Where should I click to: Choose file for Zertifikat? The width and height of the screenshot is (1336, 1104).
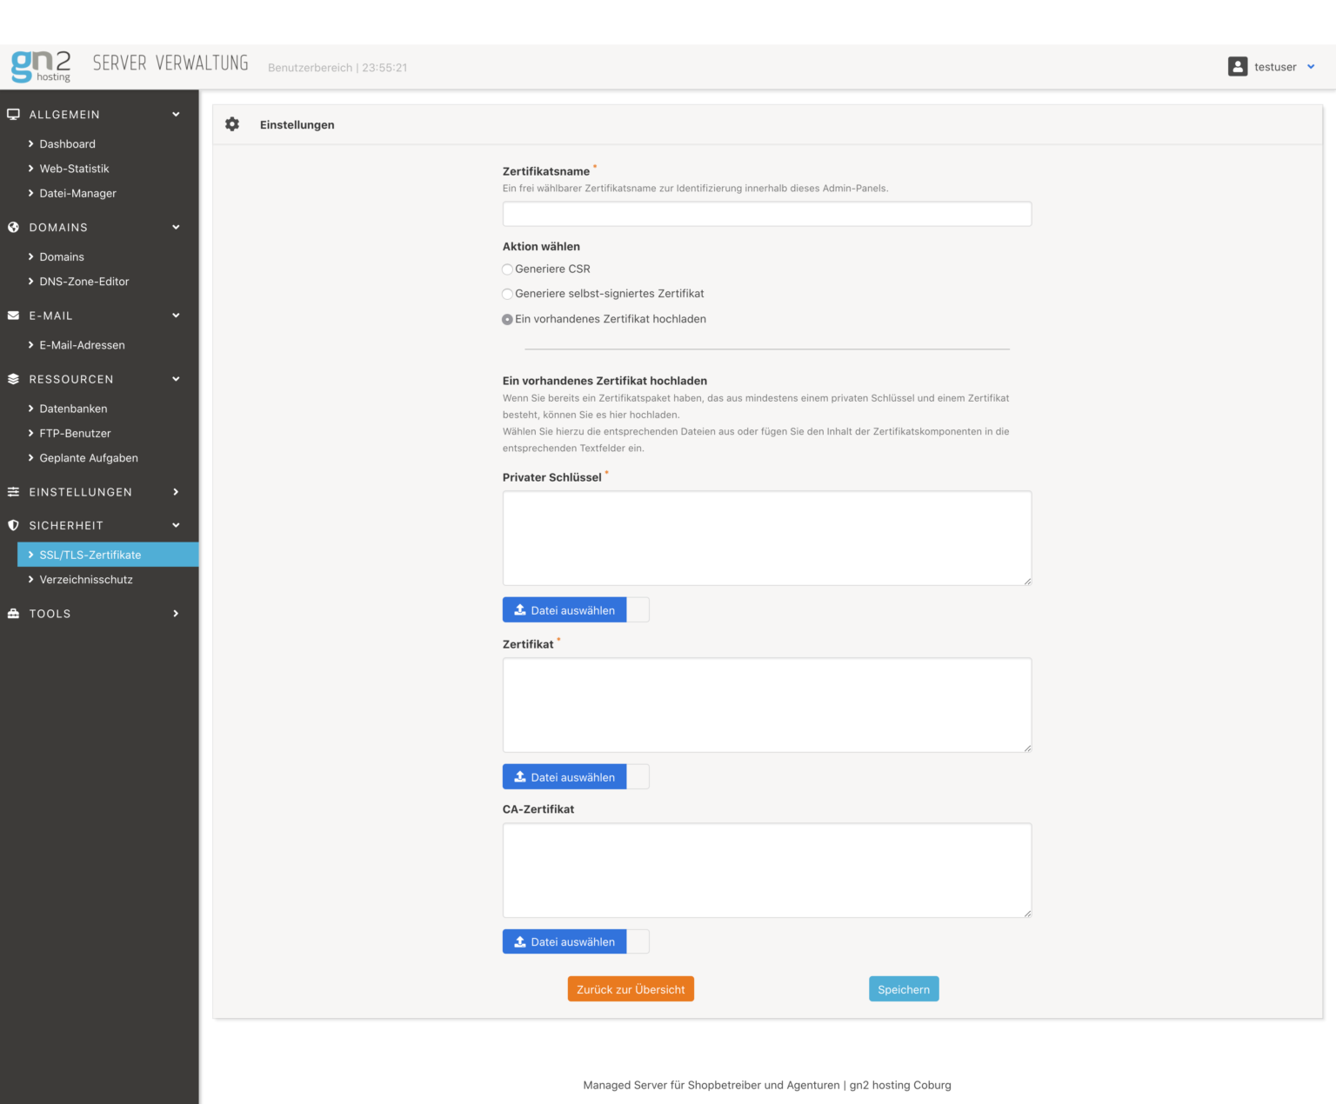(x=564, y=777)
